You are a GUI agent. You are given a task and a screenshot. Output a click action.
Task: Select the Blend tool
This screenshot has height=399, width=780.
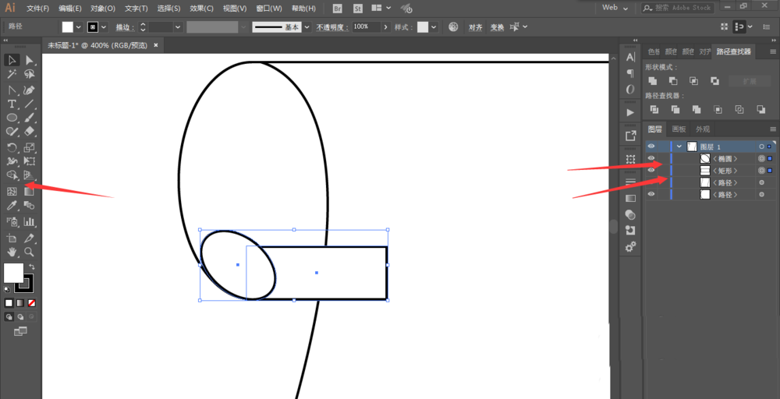[30, 205]
